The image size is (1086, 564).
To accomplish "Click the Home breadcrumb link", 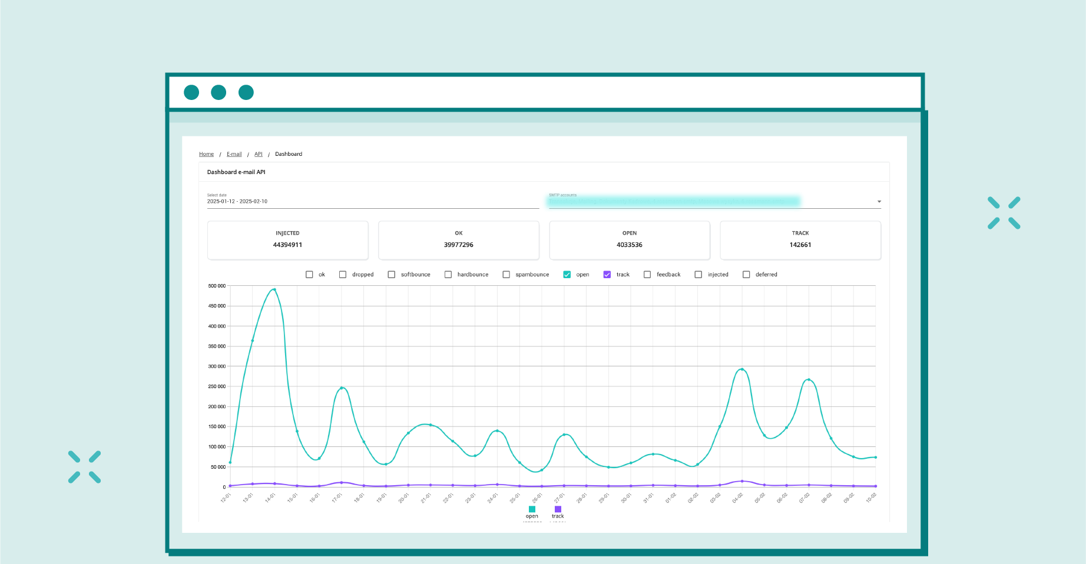I will [x=206, y=153].
